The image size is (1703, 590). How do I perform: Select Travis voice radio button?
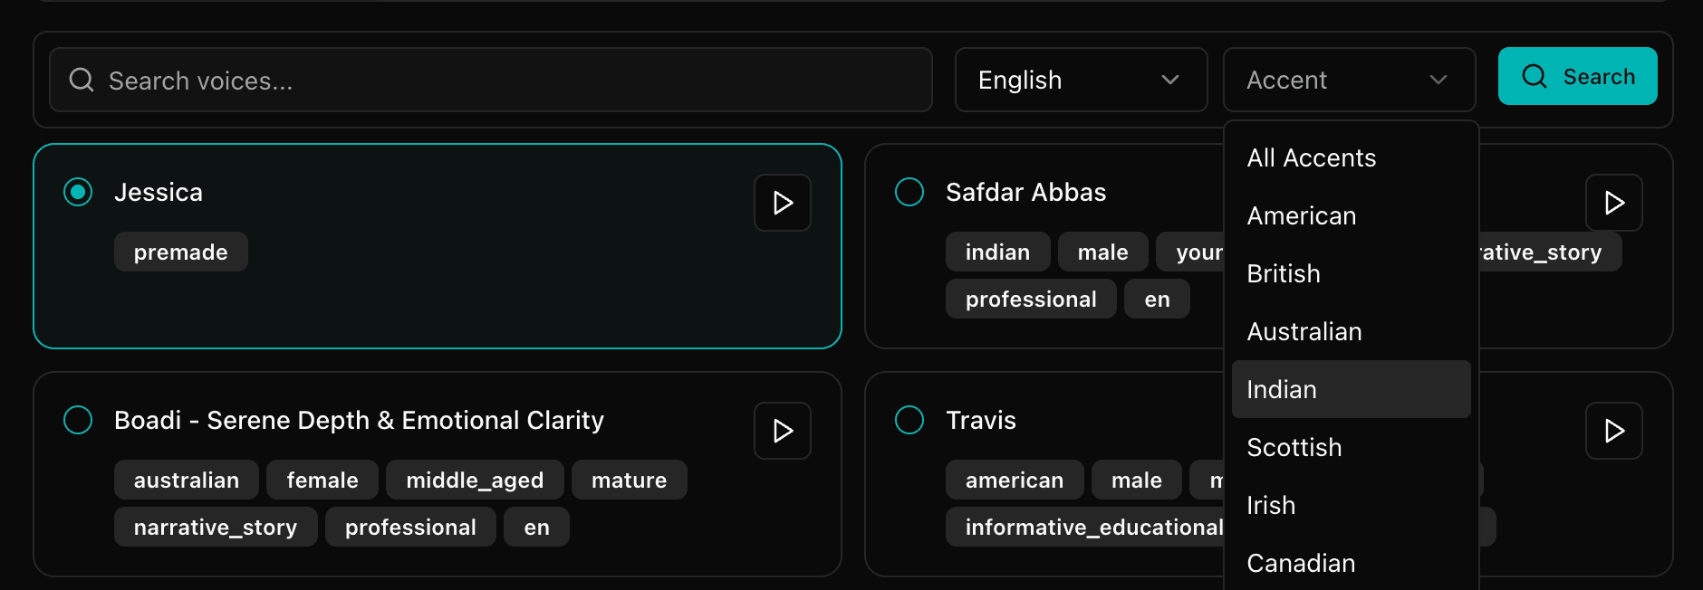coord(909,420)
